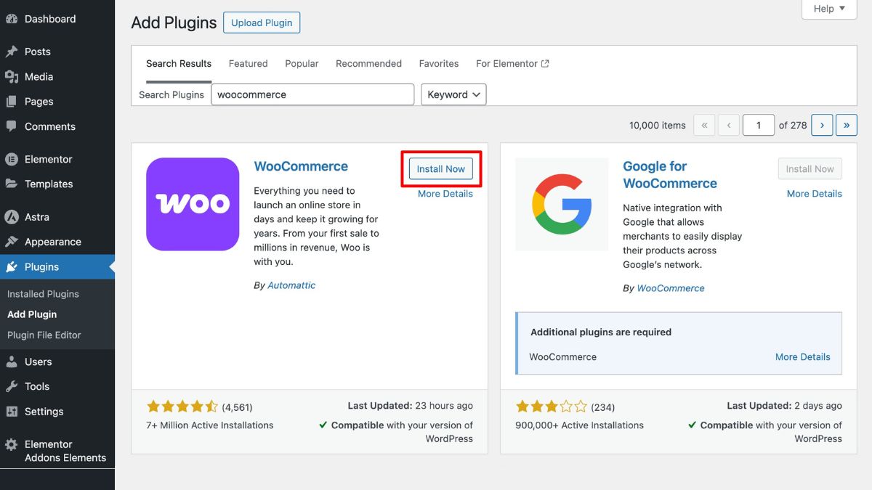Switch to the Featured tab

point(249,64)
